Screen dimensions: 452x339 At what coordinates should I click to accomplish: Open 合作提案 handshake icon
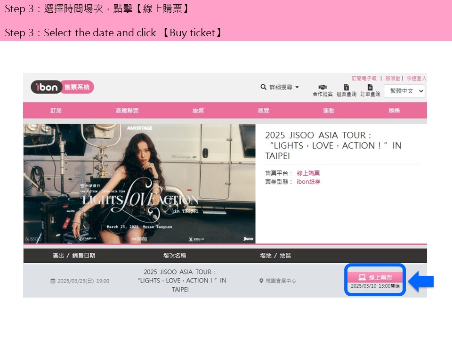click(323, 88)
